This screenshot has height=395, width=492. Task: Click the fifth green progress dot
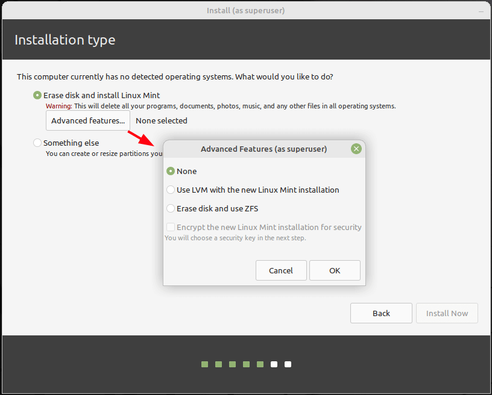point(260,364)
